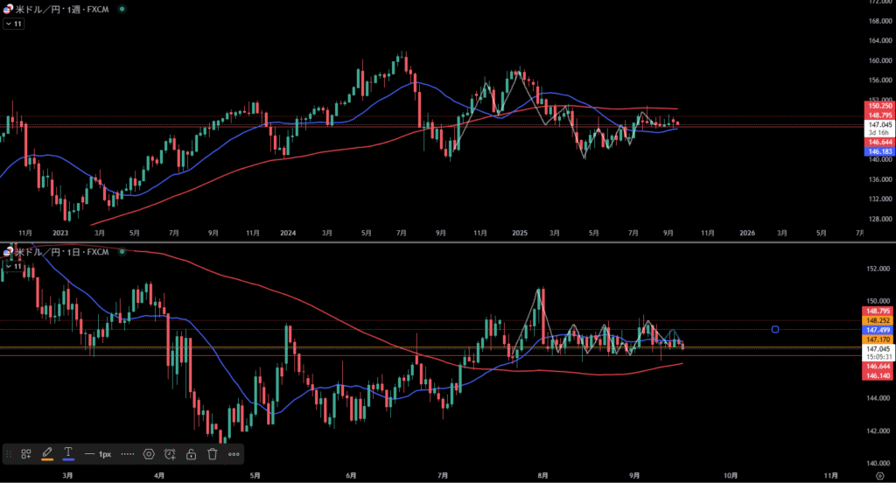Click weekly red price label 148.795
This screenshot has width=896, height=483.
879,115
